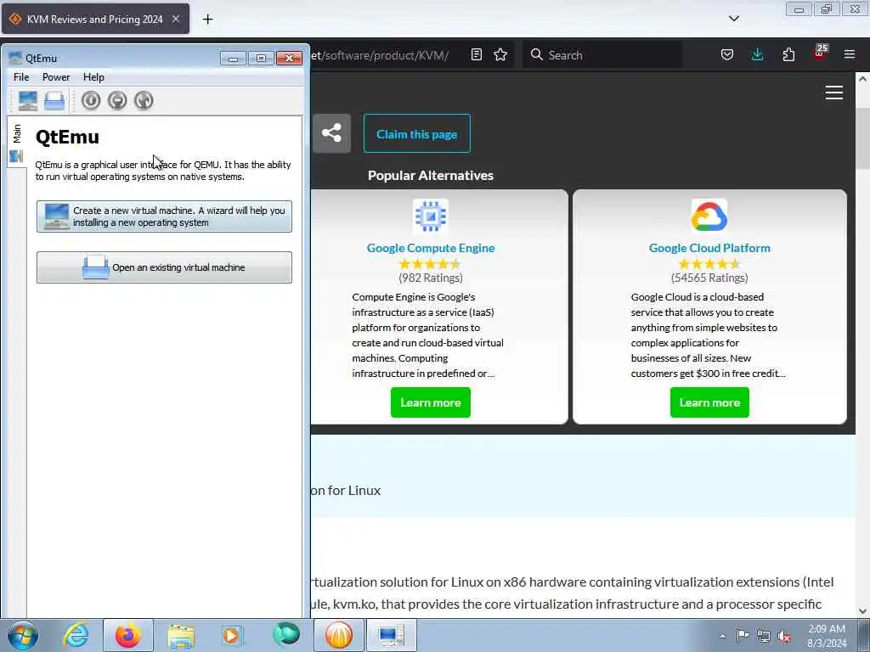The height and width of the screenshot is (652, 870).
Task: Click the page scrollbar up arrow
Action: pyautogui.click(x=863, y=79)
